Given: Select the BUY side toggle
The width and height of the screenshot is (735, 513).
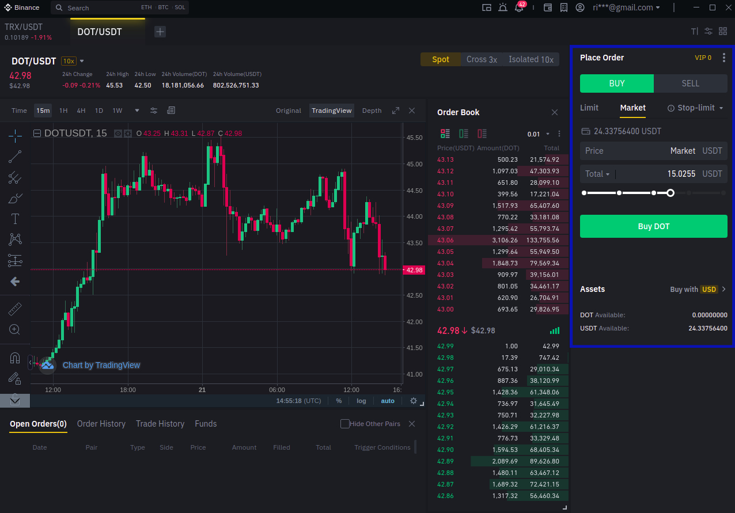Looking at the screenshot, I should 617,83.
